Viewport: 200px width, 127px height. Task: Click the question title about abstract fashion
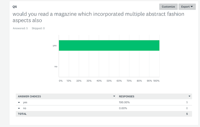98,17
